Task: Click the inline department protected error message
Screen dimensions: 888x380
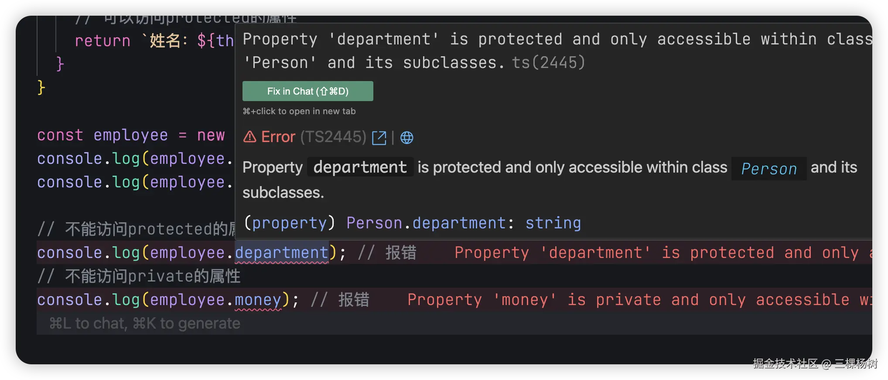Action: pos(663,253)
